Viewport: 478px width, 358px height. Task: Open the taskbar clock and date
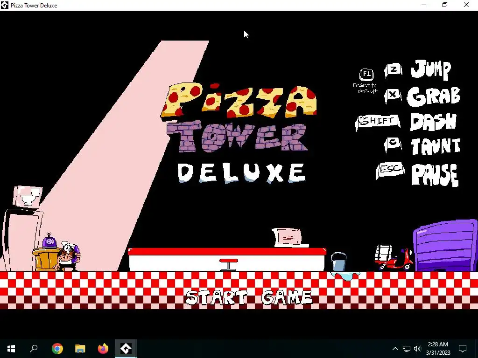click(438, 349)
